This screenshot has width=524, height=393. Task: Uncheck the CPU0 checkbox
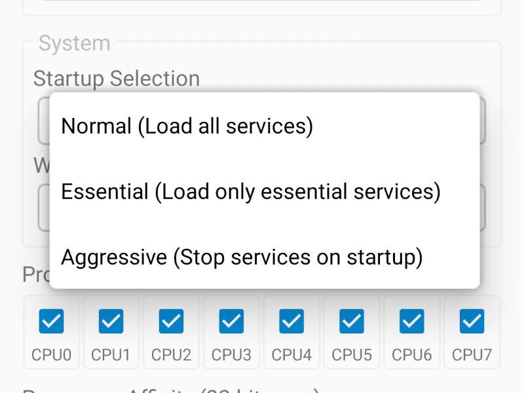coord(51,321)
